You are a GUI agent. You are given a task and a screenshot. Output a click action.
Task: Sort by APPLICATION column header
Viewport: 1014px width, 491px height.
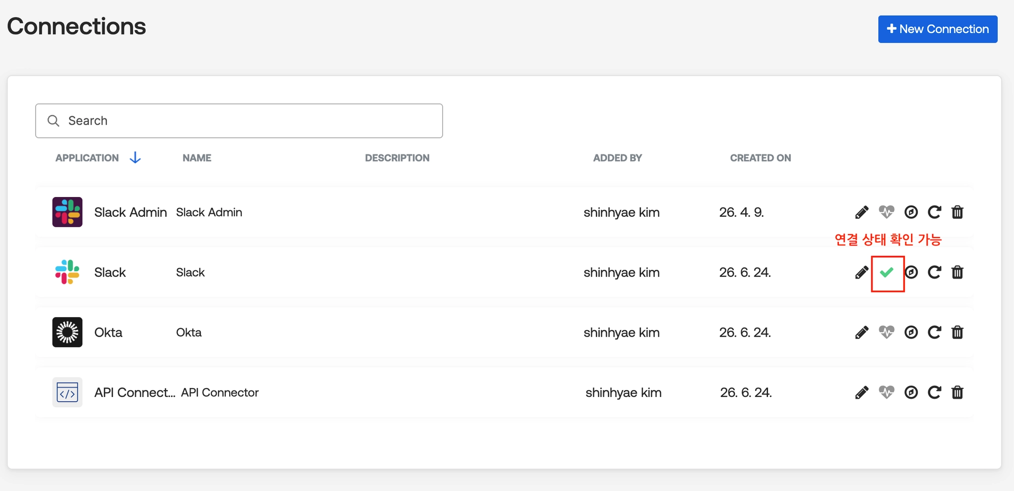tap(87, 158)
